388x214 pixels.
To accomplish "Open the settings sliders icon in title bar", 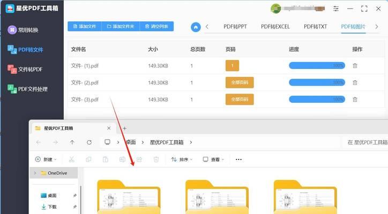I will tap(336, 9).
